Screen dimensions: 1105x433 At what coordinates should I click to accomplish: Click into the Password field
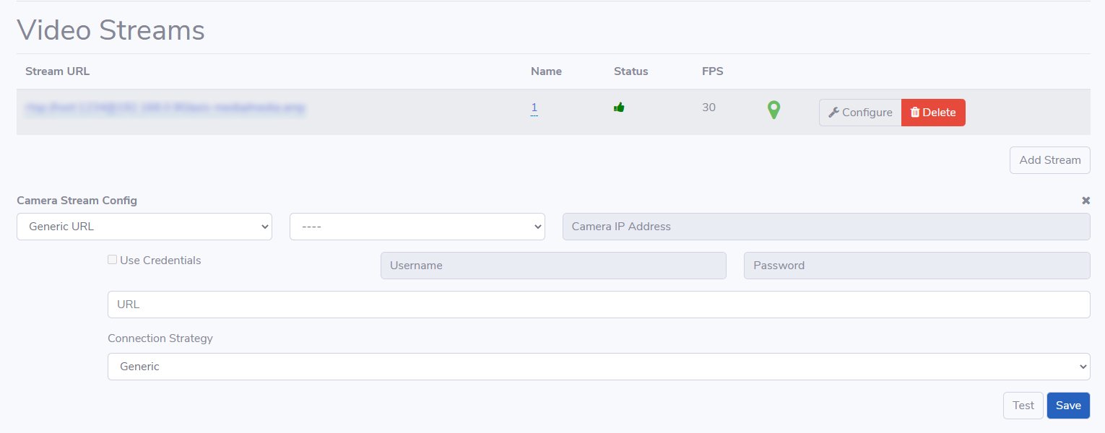(916, 266)
